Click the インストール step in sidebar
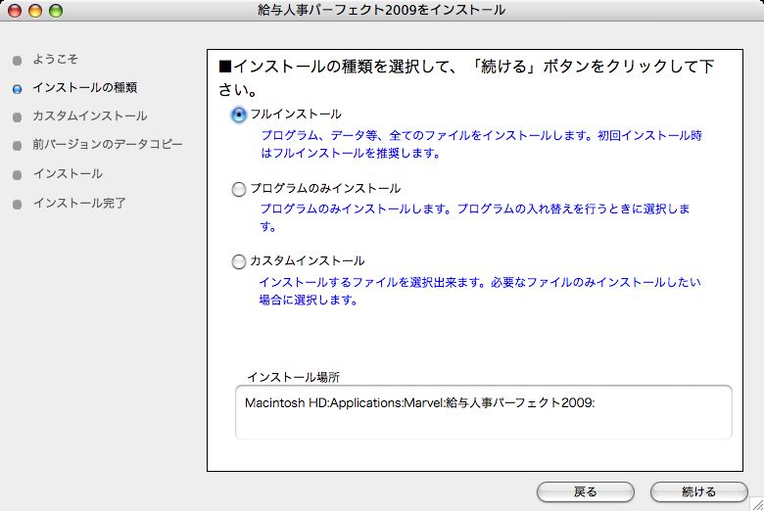Screen dimensions: 764x511 point(68,174)
